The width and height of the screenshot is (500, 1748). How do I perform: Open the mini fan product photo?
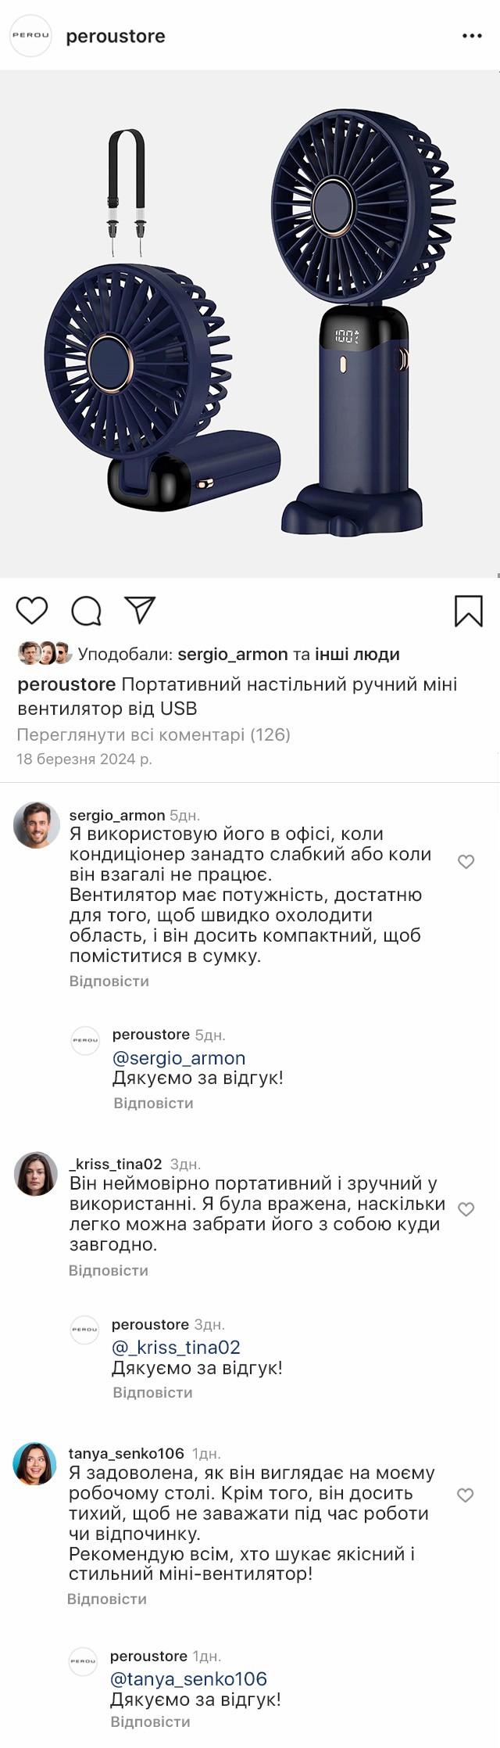pos(250,324)
